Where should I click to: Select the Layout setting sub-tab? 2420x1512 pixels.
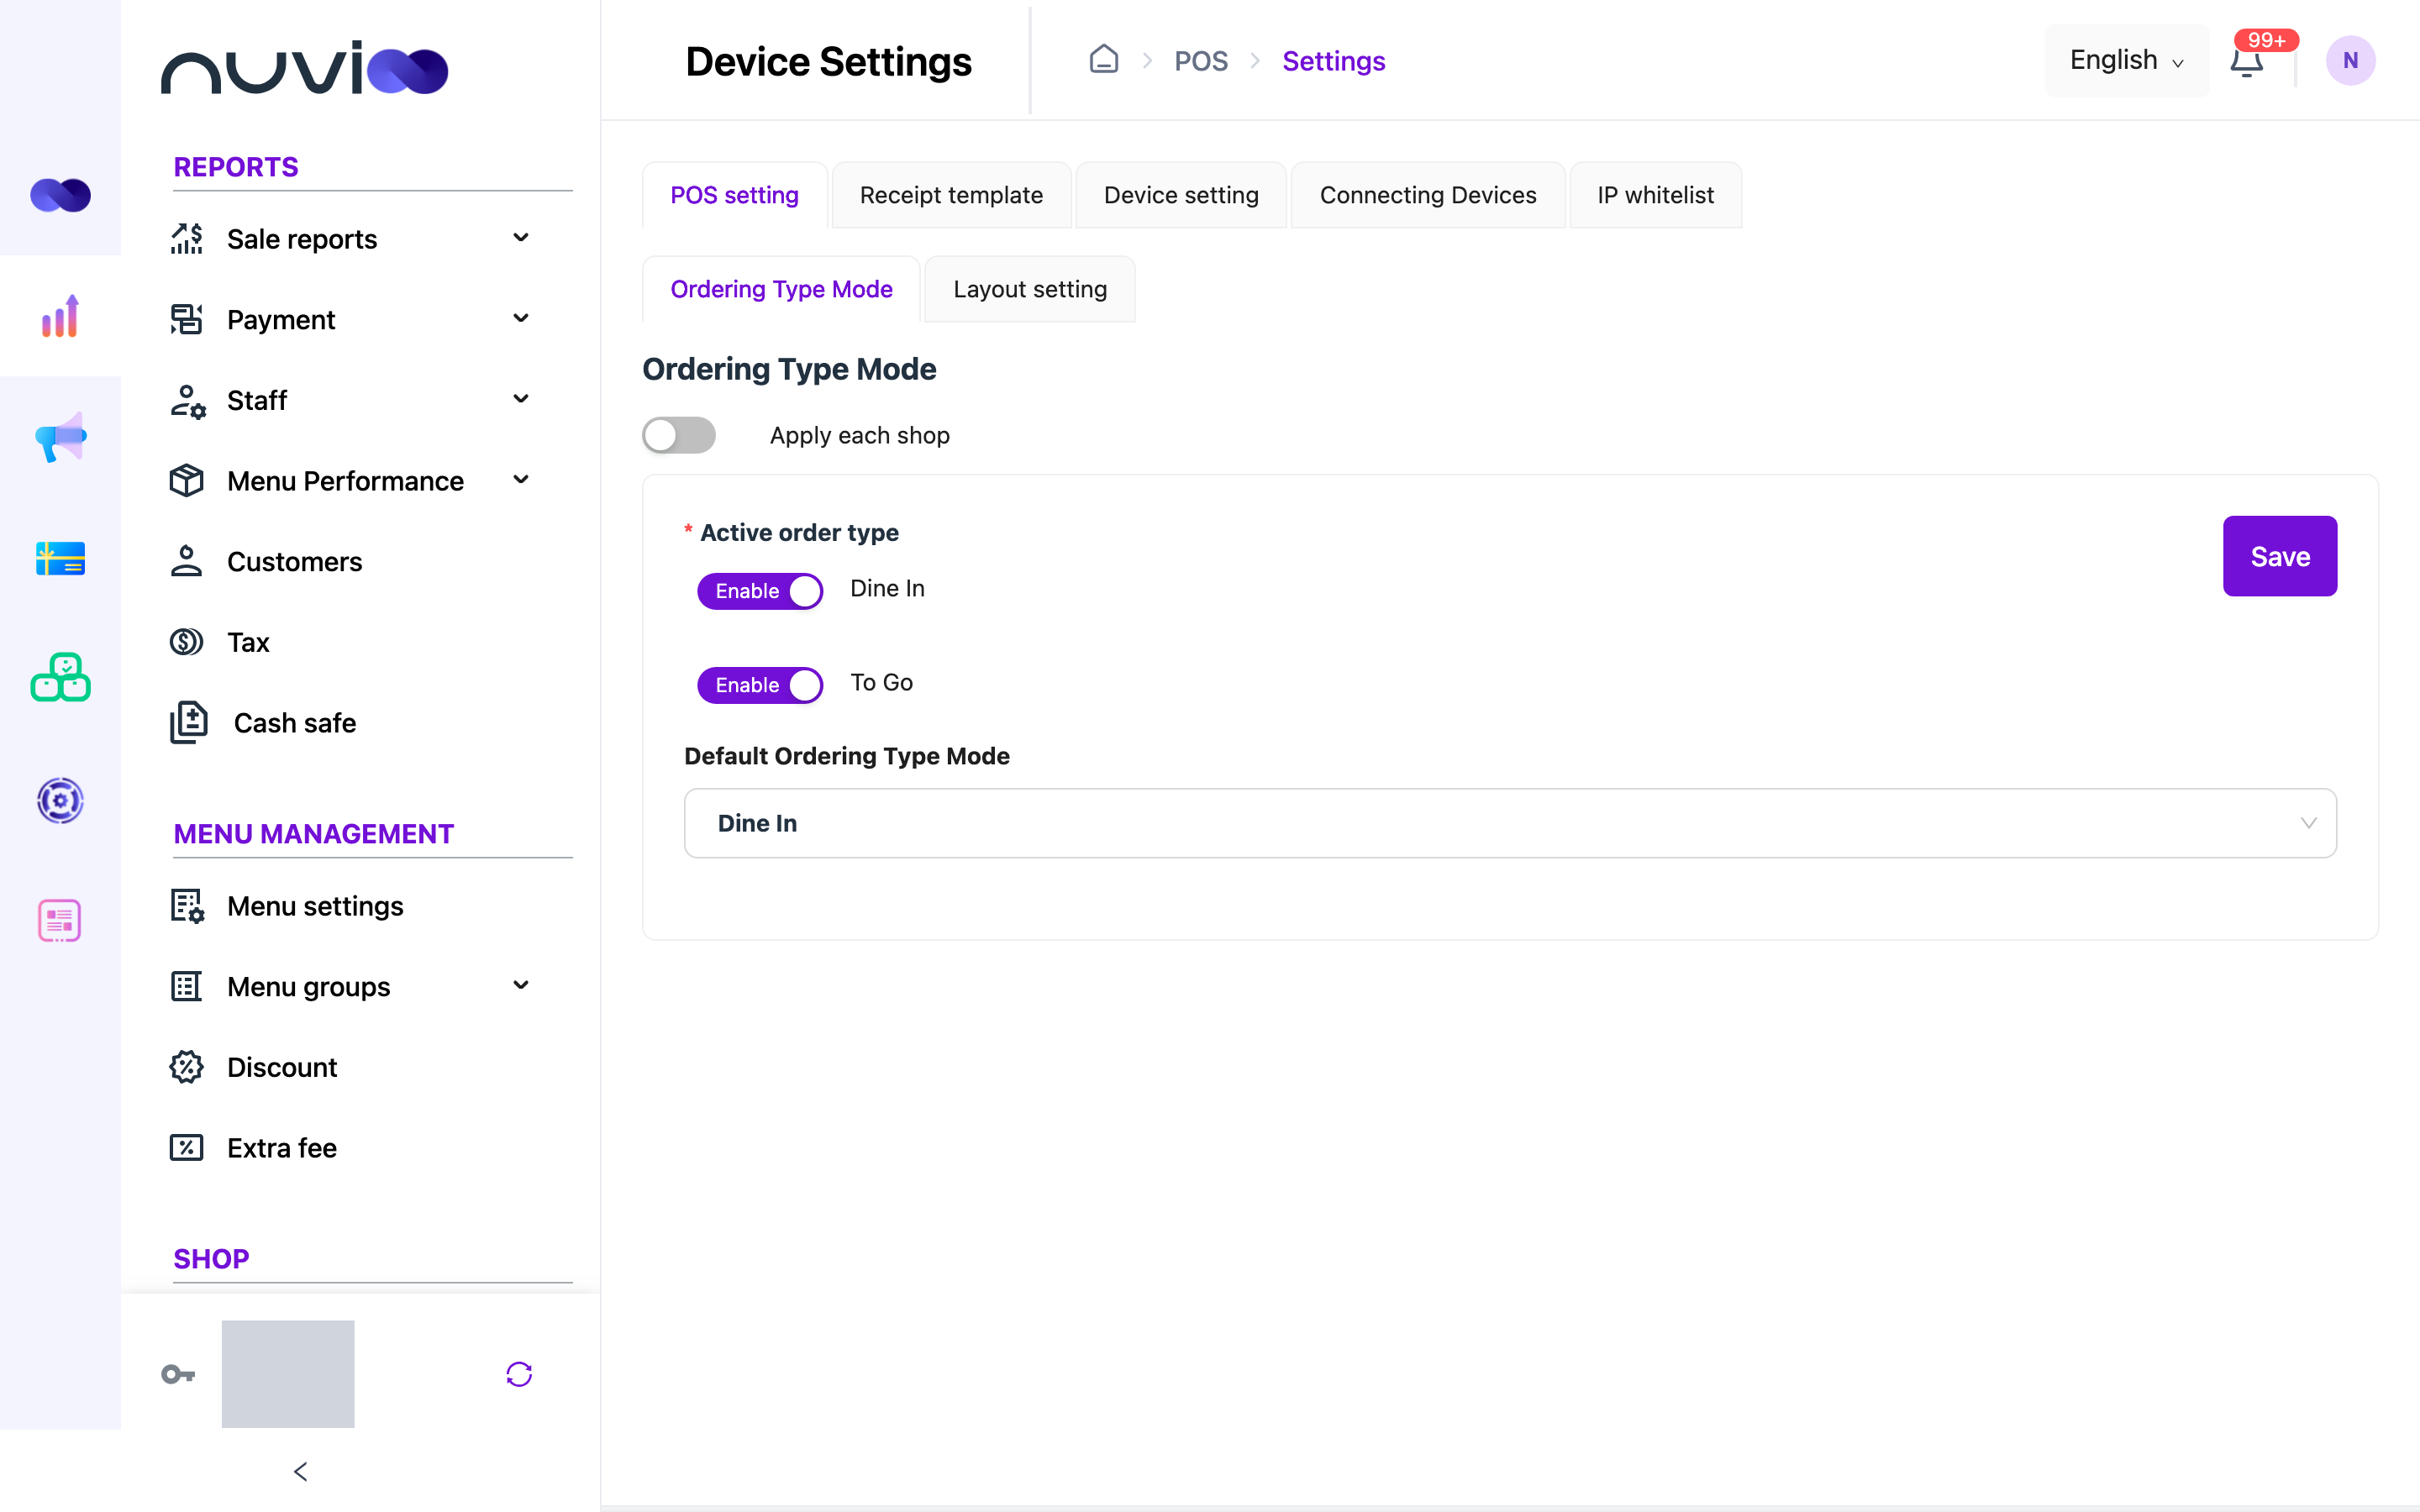(1030, 289)
